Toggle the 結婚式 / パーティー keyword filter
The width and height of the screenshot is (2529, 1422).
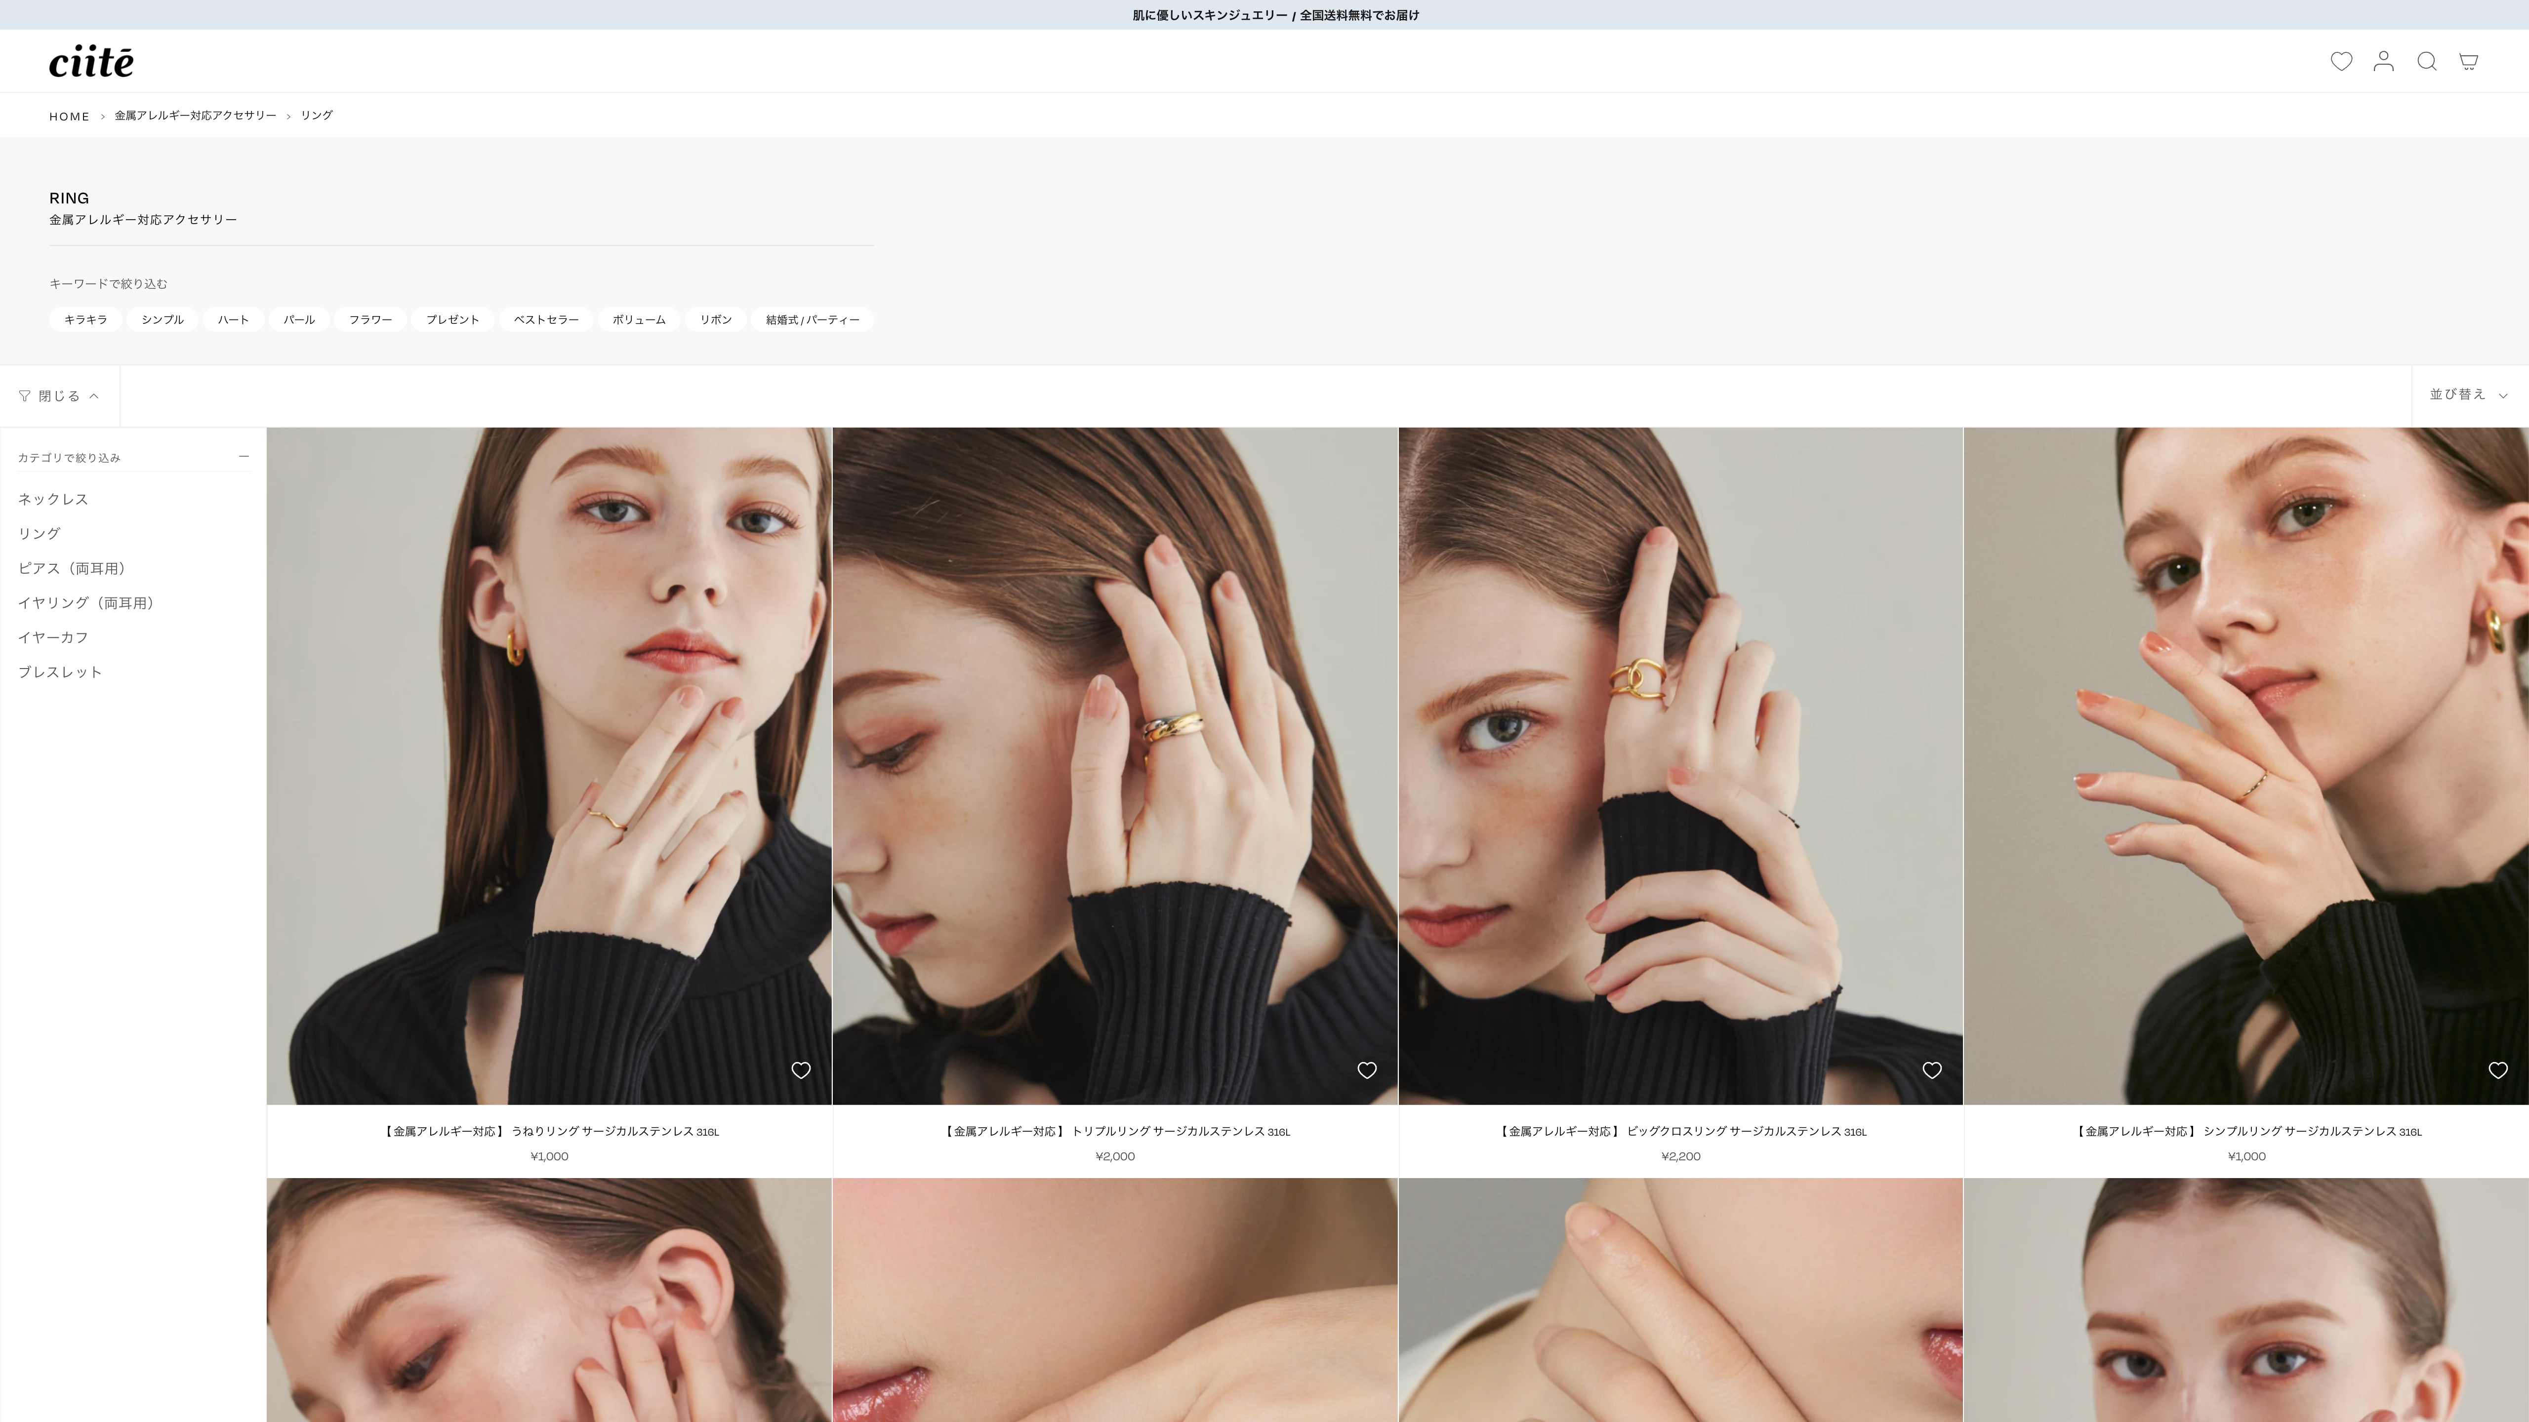click(x=812, y=319)
